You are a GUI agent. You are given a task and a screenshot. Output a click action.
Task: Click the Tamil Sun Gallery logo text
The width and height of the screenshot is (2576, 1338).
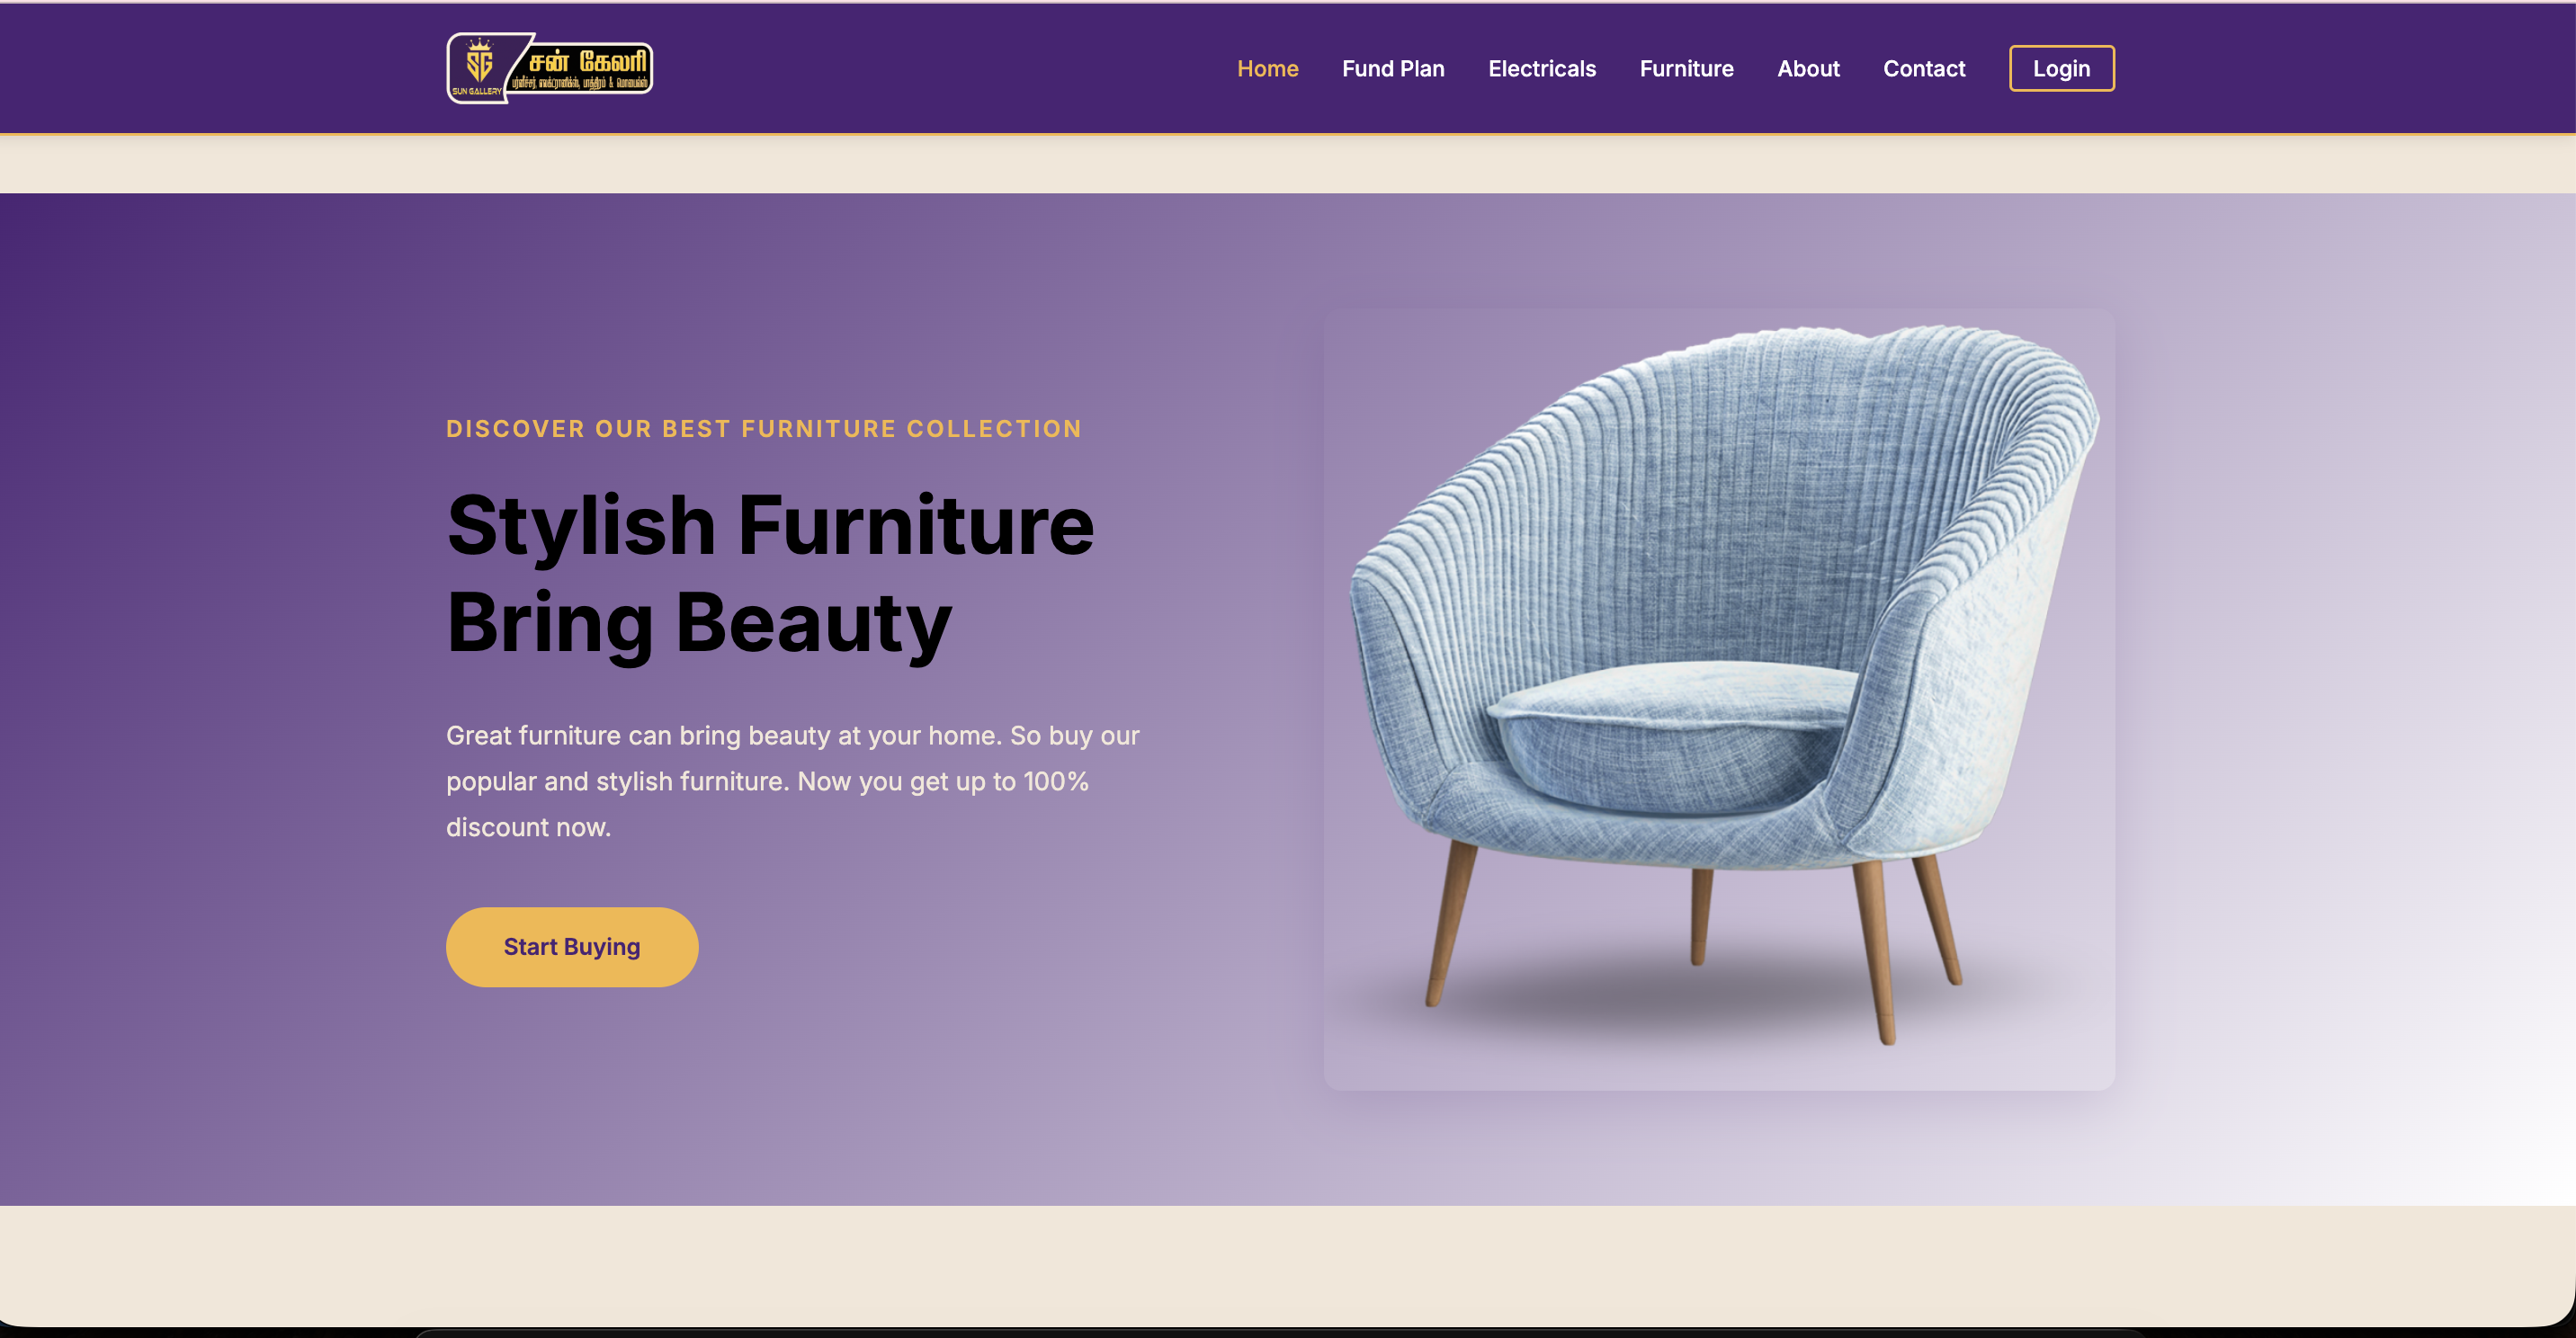(x=588, y=61)
